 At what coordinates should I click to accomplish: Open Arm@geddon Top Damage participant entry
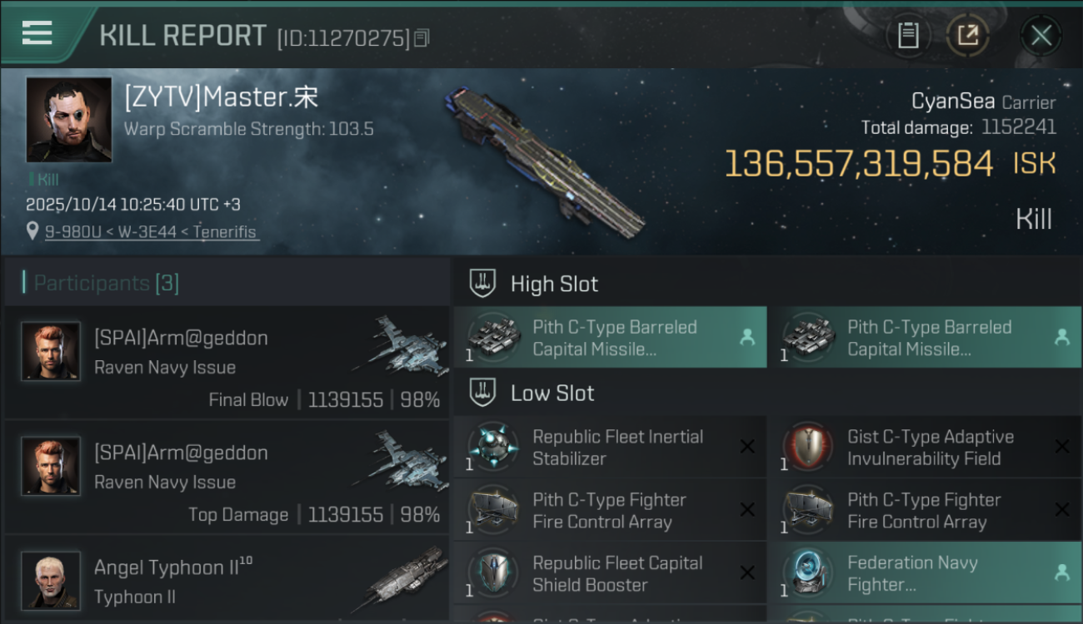point(227,483)
